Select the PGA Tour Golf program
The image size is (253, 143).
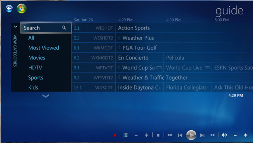click(x=139, y=48)
